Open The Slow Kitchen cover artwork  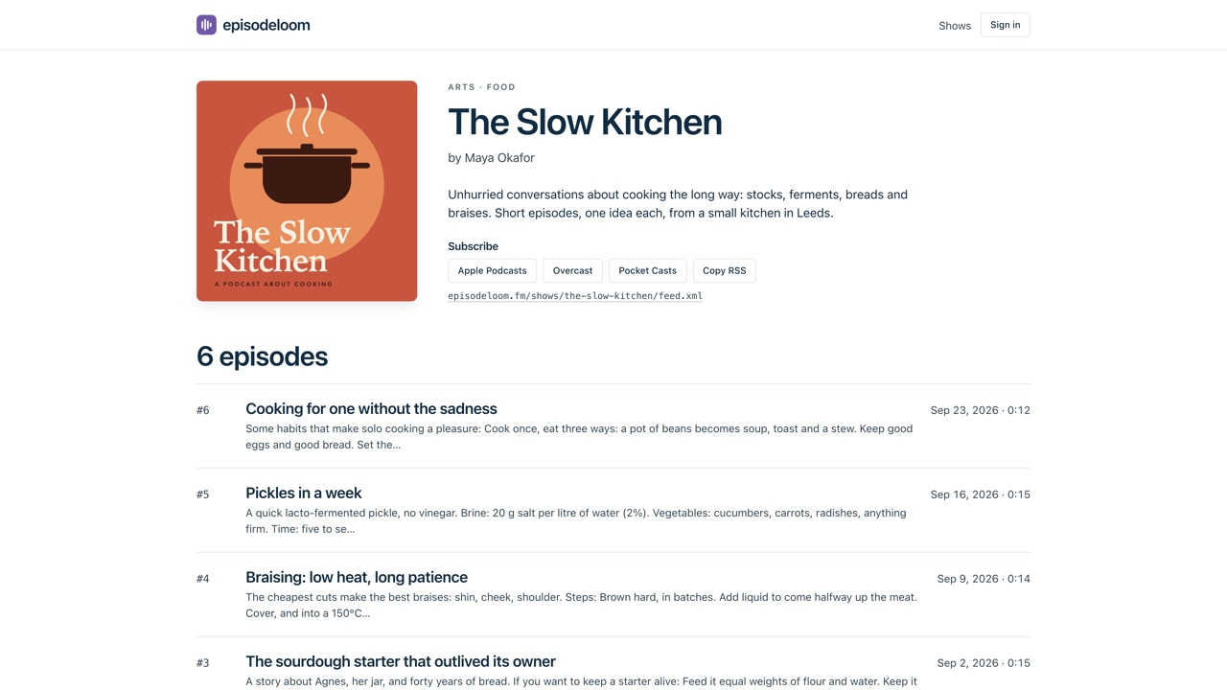[307, 191]
